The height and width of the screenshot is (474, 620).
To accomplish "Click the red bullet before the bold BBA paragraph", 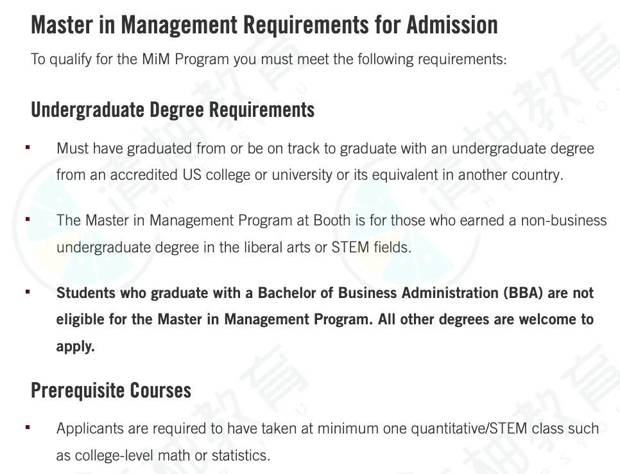I will (x=28, y=292).
